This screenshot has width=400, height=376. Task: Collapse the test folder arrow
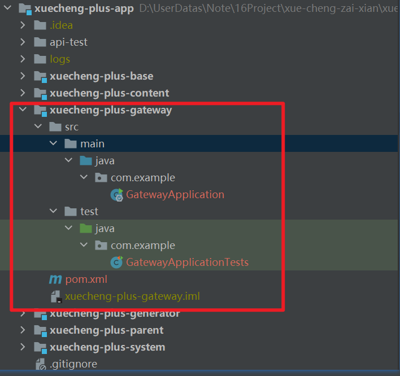click(x=53, y=211)
